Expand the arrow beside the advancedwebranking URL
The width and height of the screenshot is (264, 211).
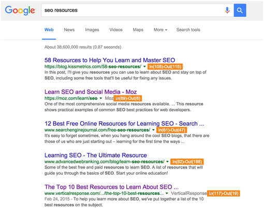[x=167, y=162]
